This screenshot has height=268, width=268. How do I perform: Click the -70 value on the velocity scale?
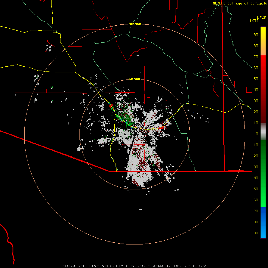point(255,211)
